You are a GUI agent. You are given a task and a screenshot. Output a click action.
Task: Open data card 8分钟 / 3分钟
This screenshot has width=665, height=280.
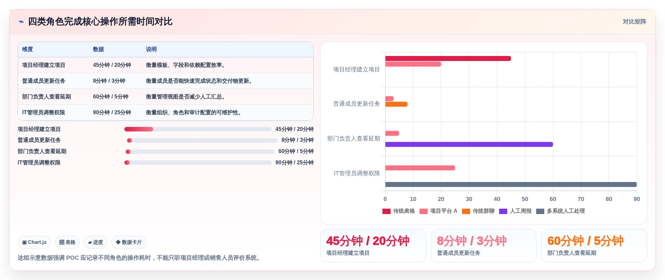tap(484, 246)
